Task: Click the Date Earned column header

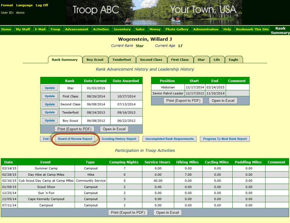Action: 95,81
